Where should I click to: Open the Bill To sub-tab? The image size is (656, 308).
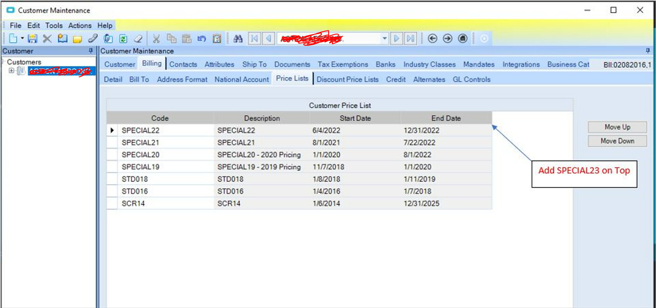point(139,79)
